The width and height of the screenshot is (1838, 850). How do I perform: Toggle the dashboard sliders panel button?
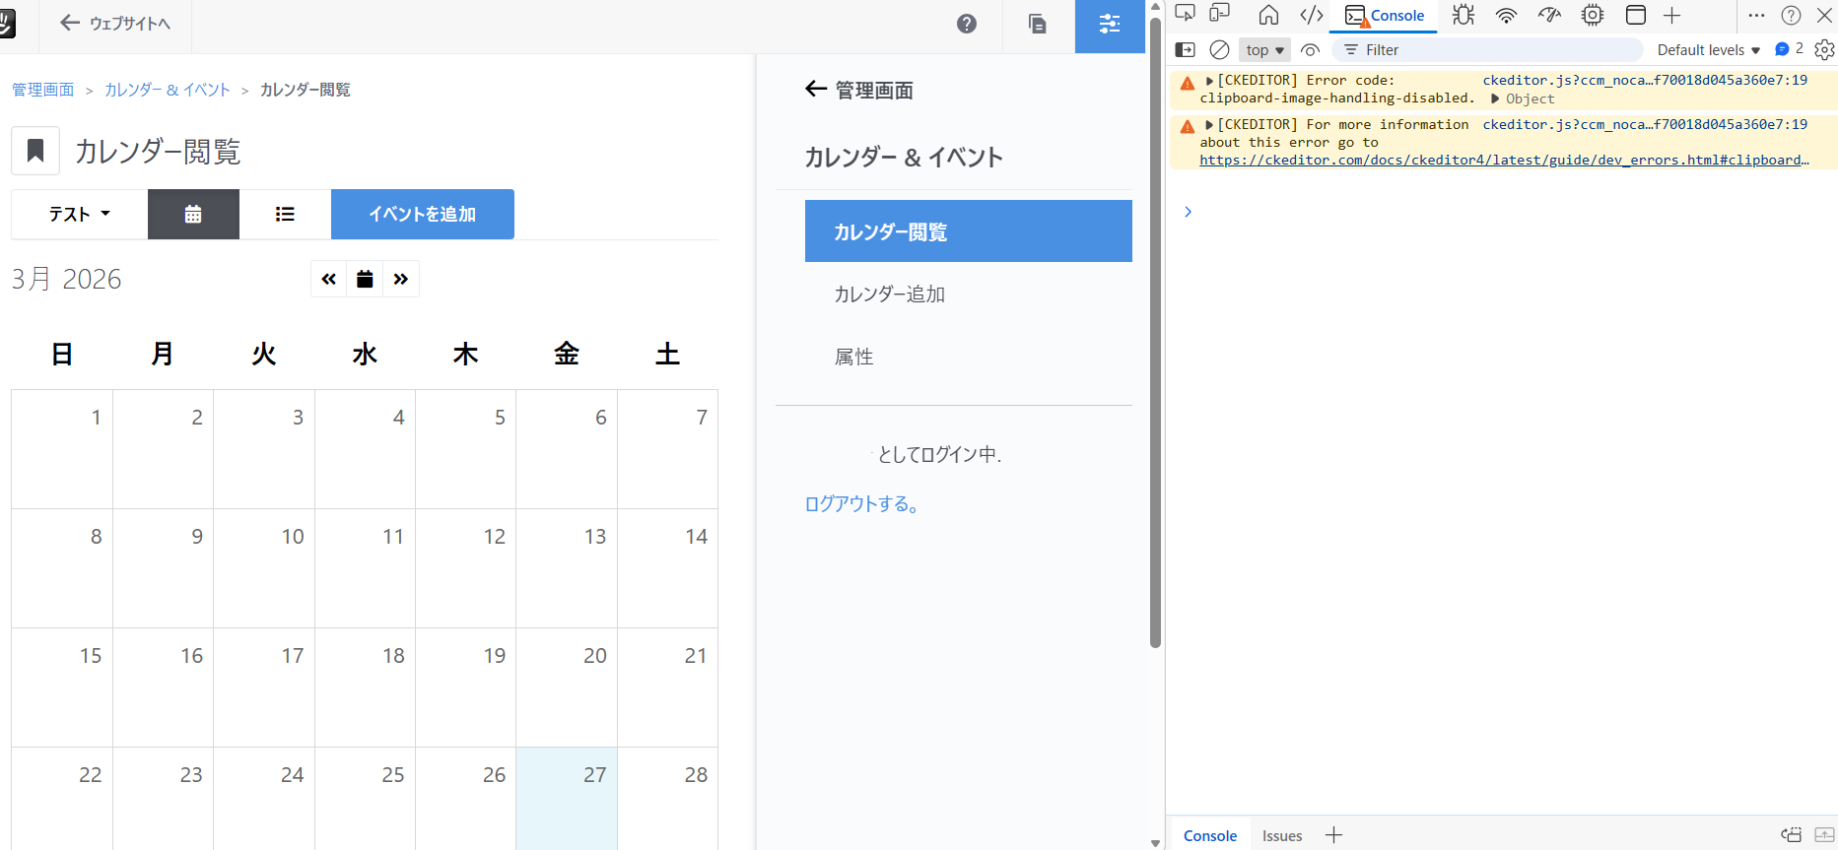tap(1110, 25)
